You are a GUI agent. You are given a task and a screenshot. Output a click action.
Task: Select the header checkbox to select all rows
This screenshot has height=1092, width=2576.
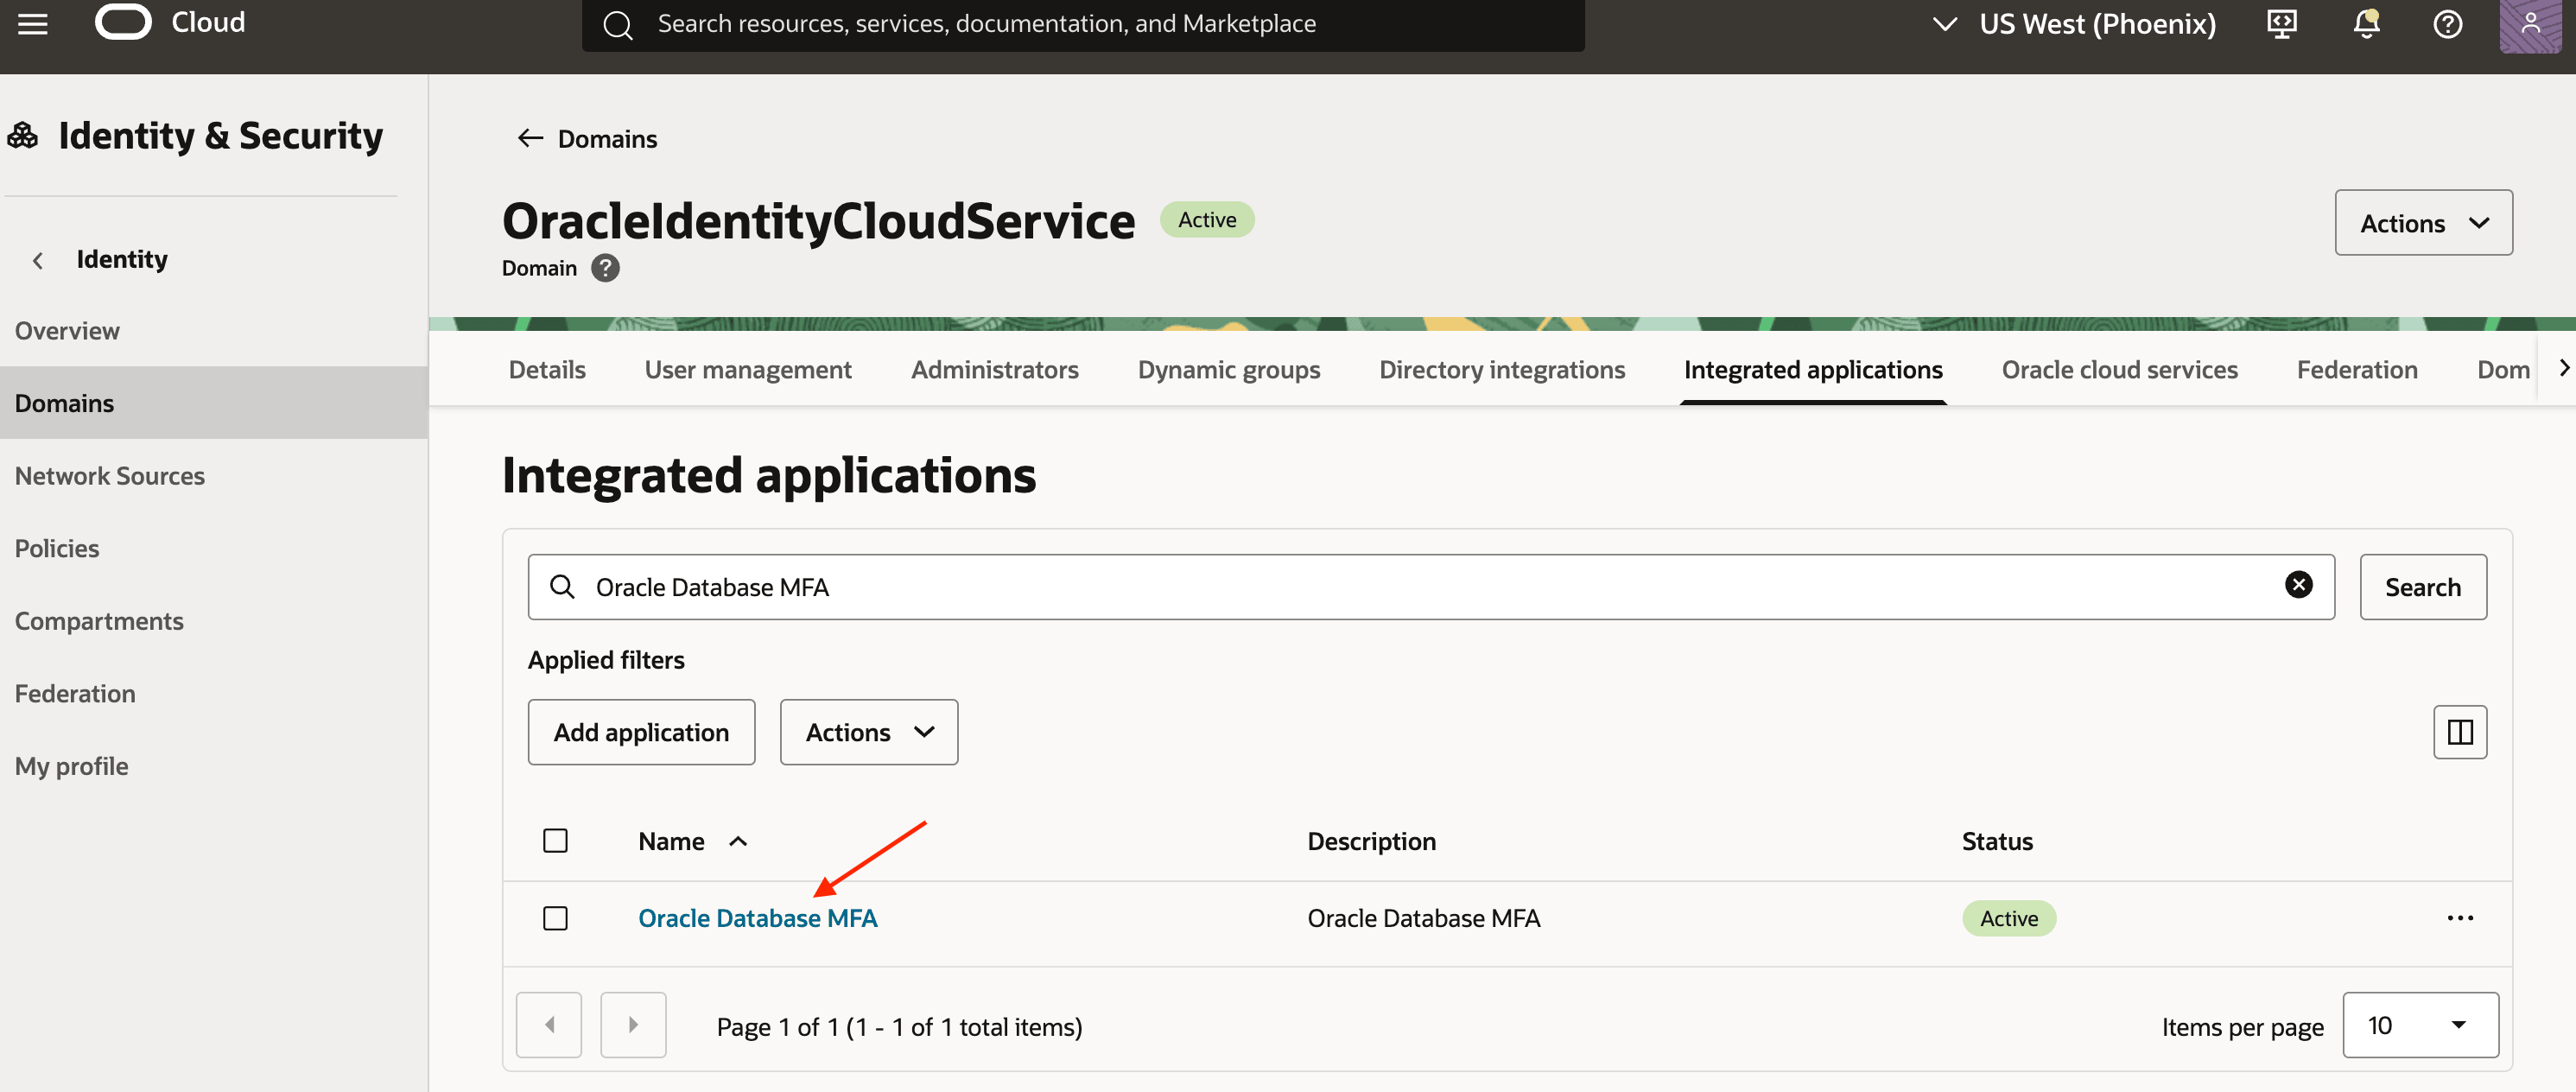click(555, 840)
